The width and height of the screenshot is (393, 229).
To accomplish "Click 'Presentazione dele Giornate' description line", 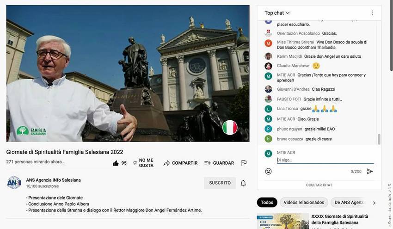I will [54, 198].
